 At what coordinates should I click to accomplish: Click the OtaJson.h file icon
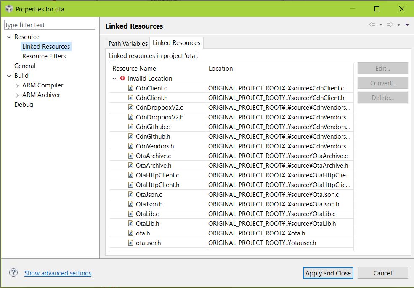pos(131,204)
